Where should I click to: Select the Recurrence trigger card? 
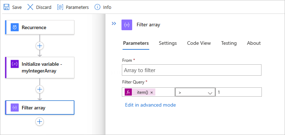[x=40, y=27]
